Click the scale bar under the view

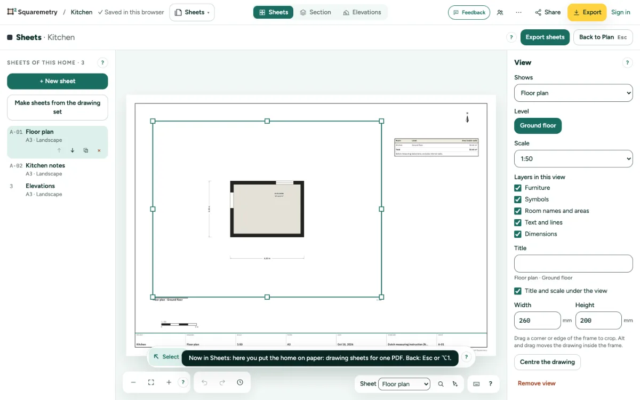click(179, 323)
